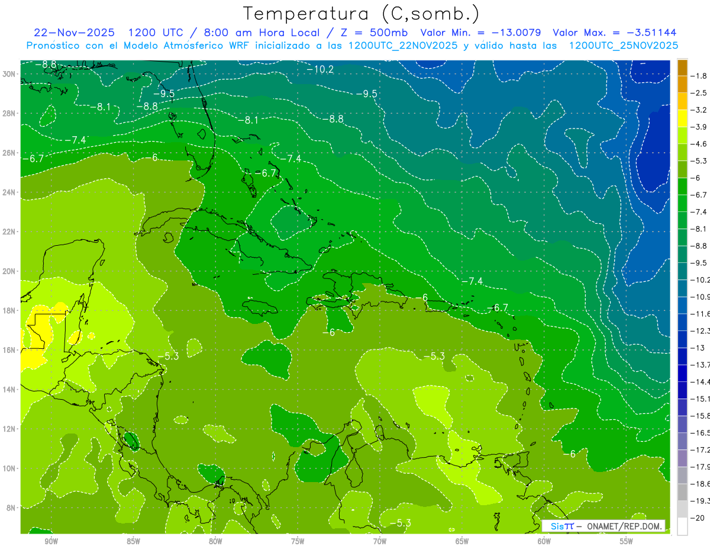Viewport: 710px width, 549px height.
Task: Click the -4.6 colorbar scale label
Action: coord(699,144)
